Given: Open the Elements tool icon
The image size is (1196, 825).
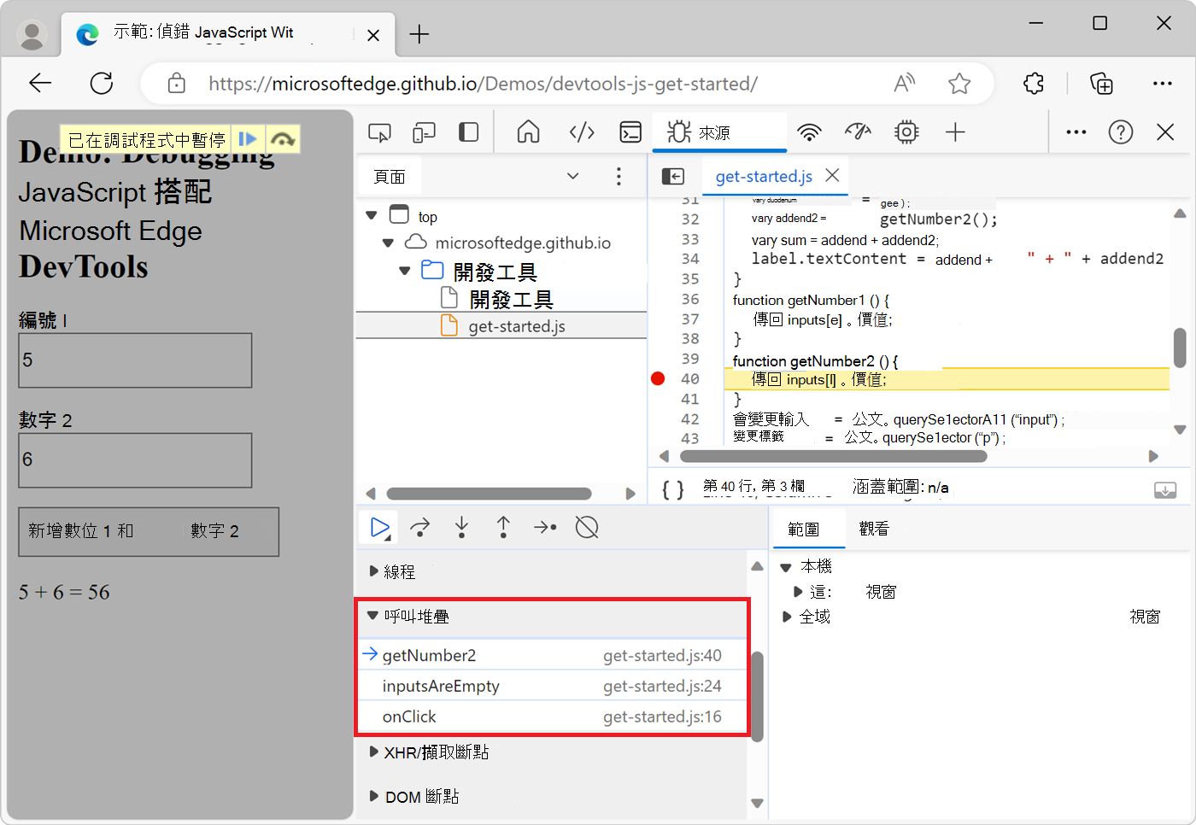Looking at the screenshot, I should click(x=582, y=132).
